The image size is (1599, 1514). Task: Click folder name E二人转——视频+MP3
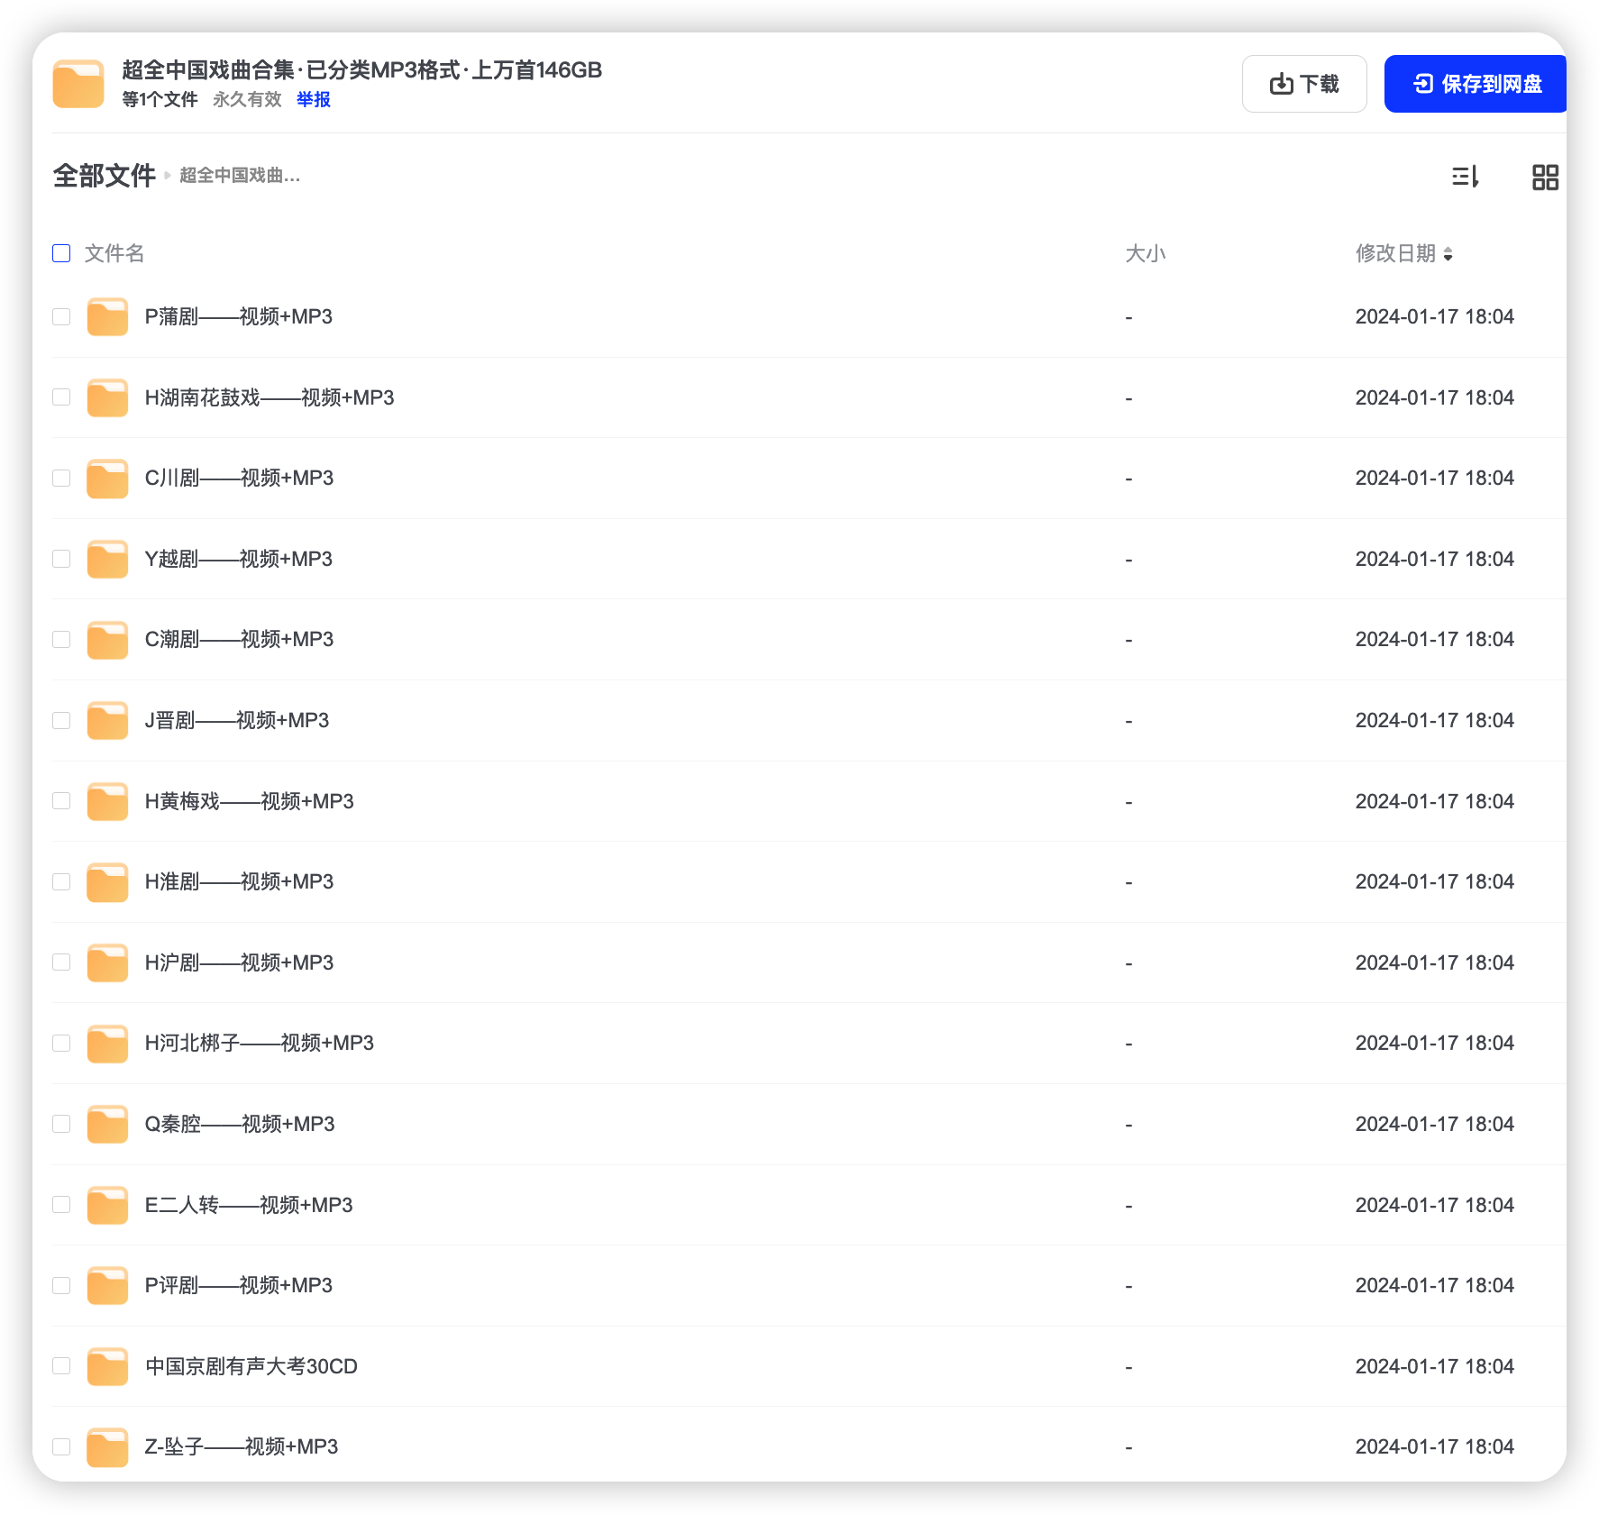(249, 1205)
